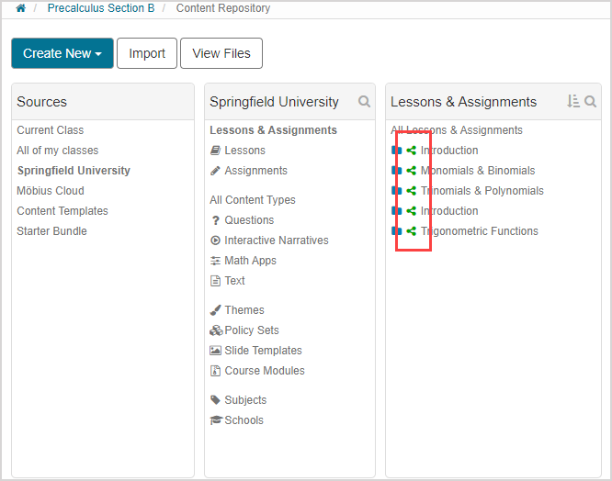Open Precalculus Section B breadcrumb link
The width and height of the screenshot is (612, 481).
[x=101, y=8]
